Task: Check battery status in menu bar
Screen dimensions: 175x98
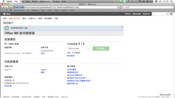Action: [x=150, y=1]
